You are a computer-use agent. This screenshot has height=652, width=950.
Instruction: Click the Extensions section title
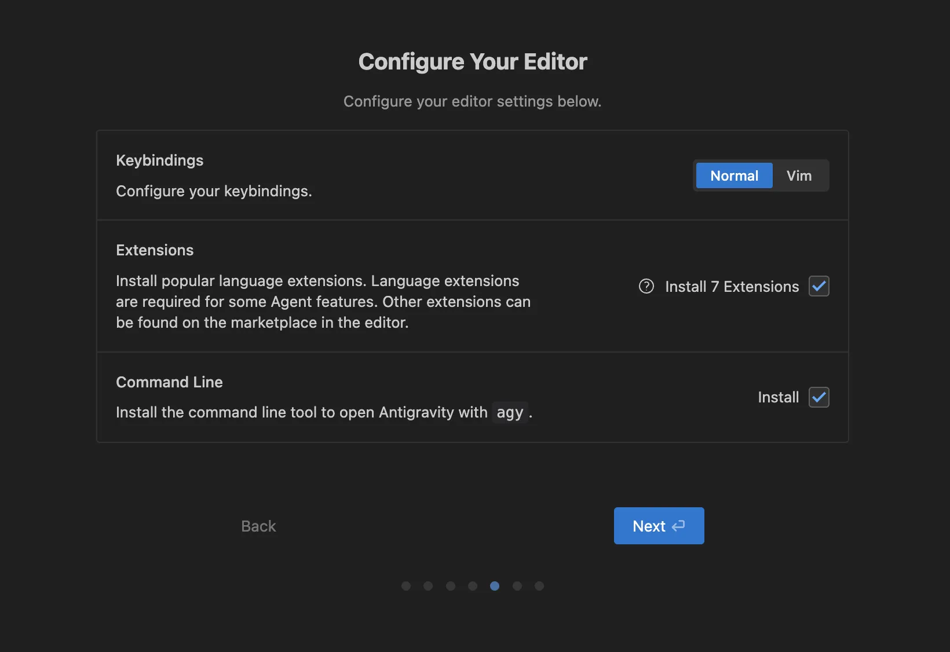coord(155,250)
